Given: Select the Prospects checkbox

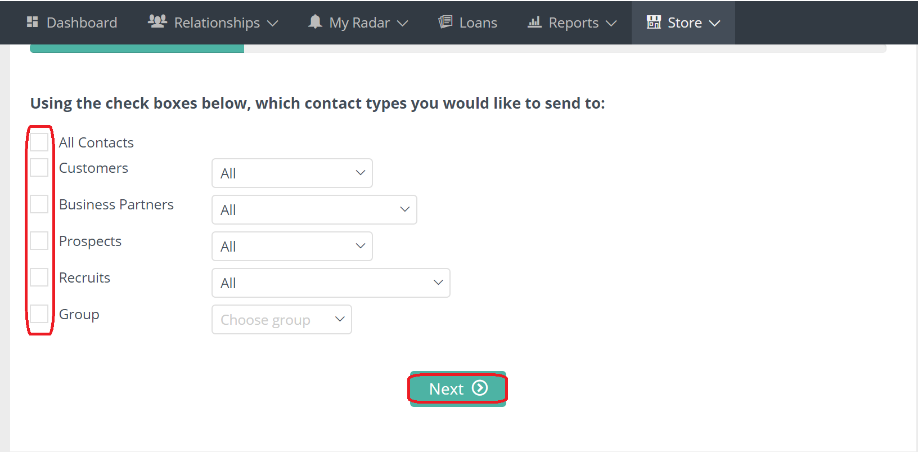Looking at the screenshot, I should pos(39,240).
